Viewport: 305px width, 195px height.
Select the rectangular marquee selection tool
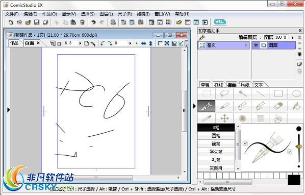207,94
